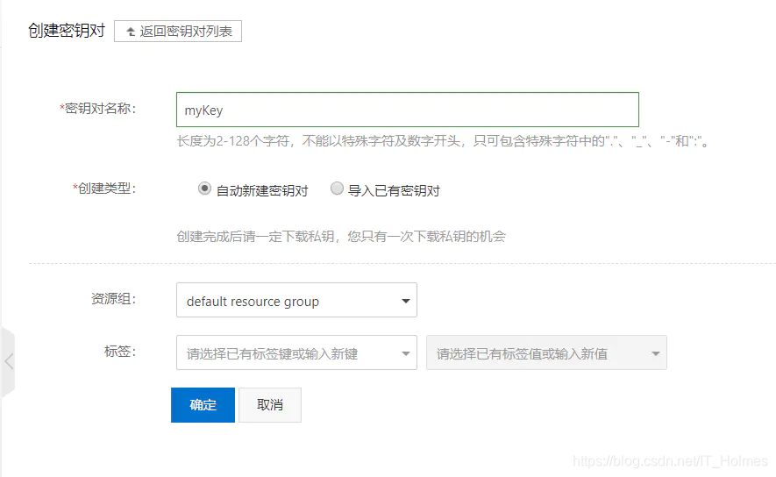Screen dimensions: 776x477
Task: Select the 自动新建密钥对 radio option
Action: tap(204, 189)
